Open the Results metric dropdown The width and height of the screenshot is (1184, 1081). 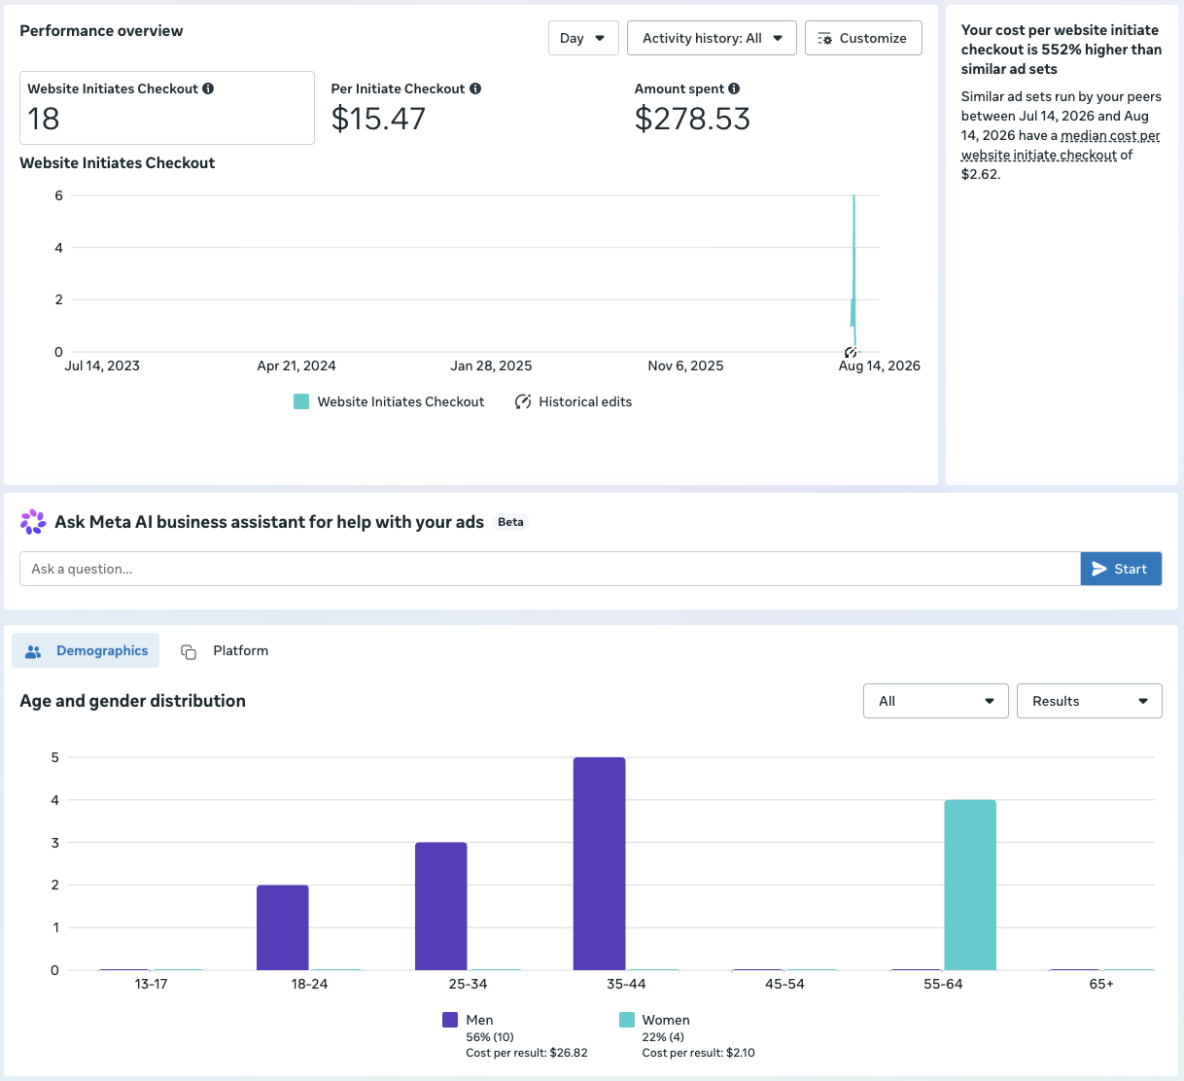pos(1090,701)
